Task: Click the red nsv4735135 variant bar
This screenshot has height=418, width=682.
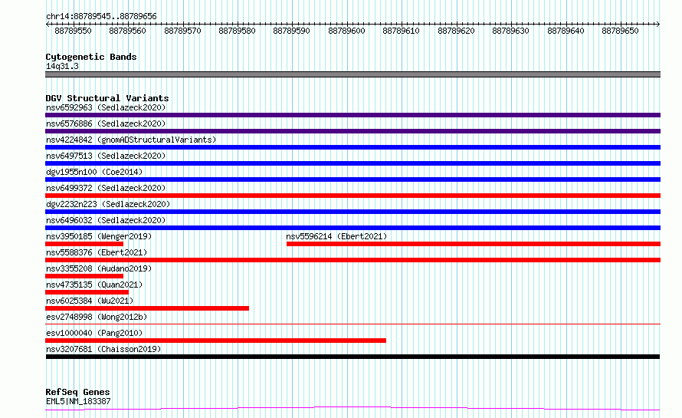Action: pyautogui.click(x=87, y=292)
